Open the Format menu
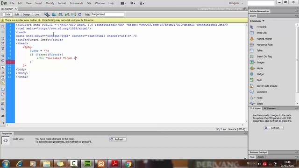This screenshot has width=299, height=168. point(62,3)
